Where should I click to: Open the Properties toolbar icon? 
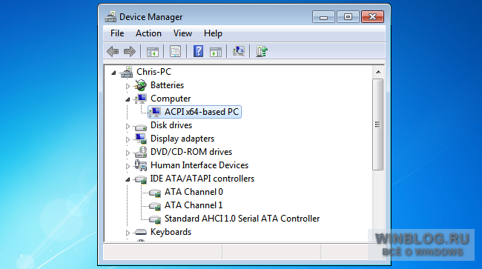(x=176, y=51)
